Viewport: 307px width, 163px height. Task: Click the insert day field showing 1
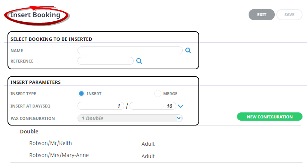coord(101,106)
